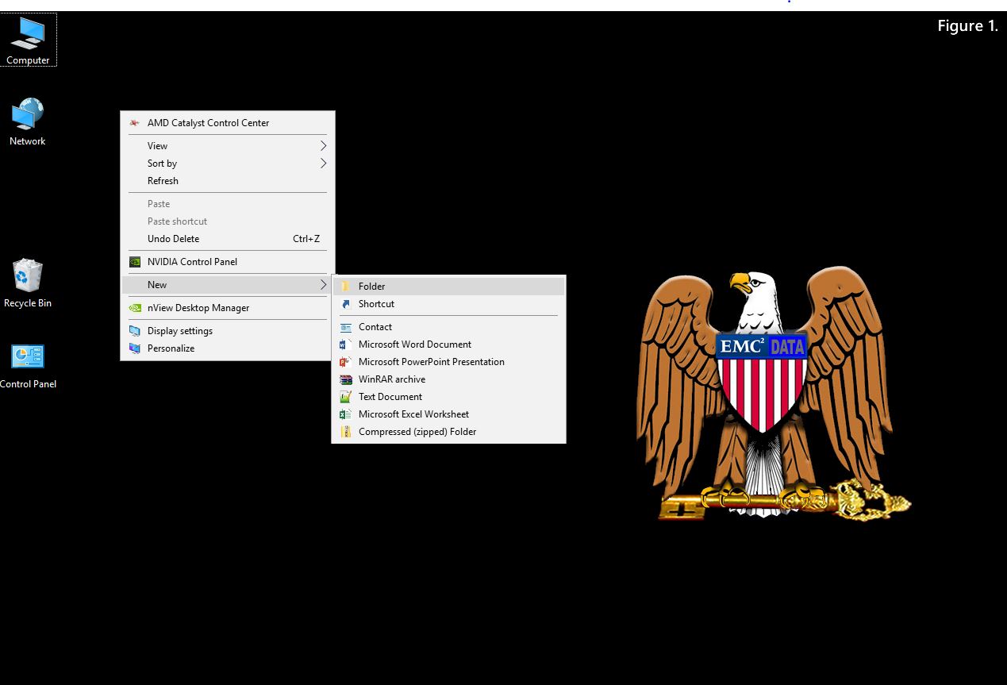Click the Contact icon in New submenu
The image size is (1007, 685).
coord(345,327)
